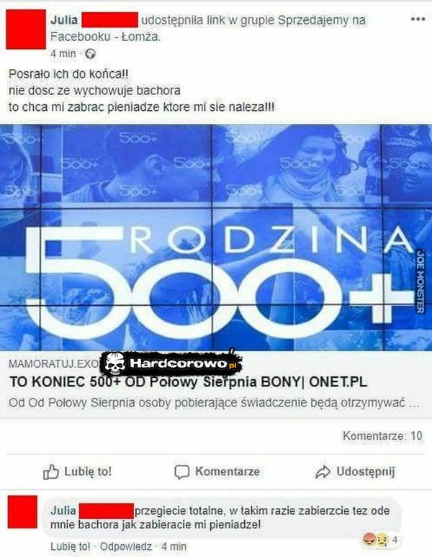432x557 pixels.
Task: Click the Udostępnij share arrow icon
Action: 323,472
